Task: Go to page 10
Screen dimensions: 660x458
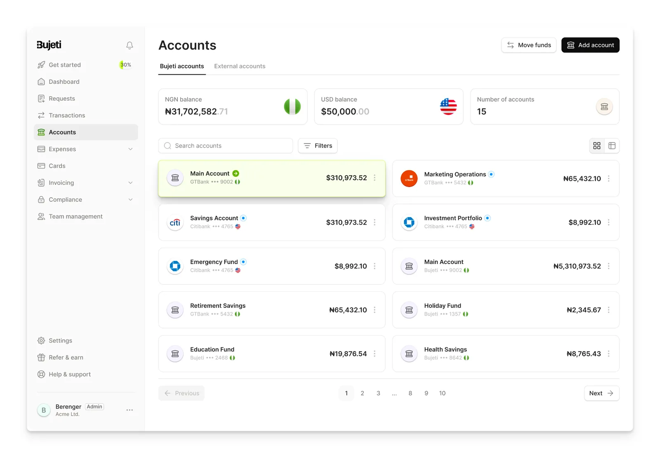Action: coord(442,393)
